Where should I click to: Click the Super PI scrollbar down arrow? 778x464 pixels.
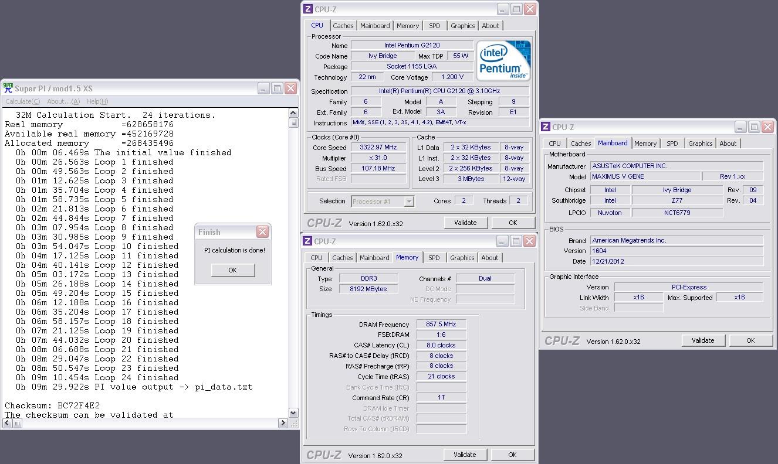(294, 414)
